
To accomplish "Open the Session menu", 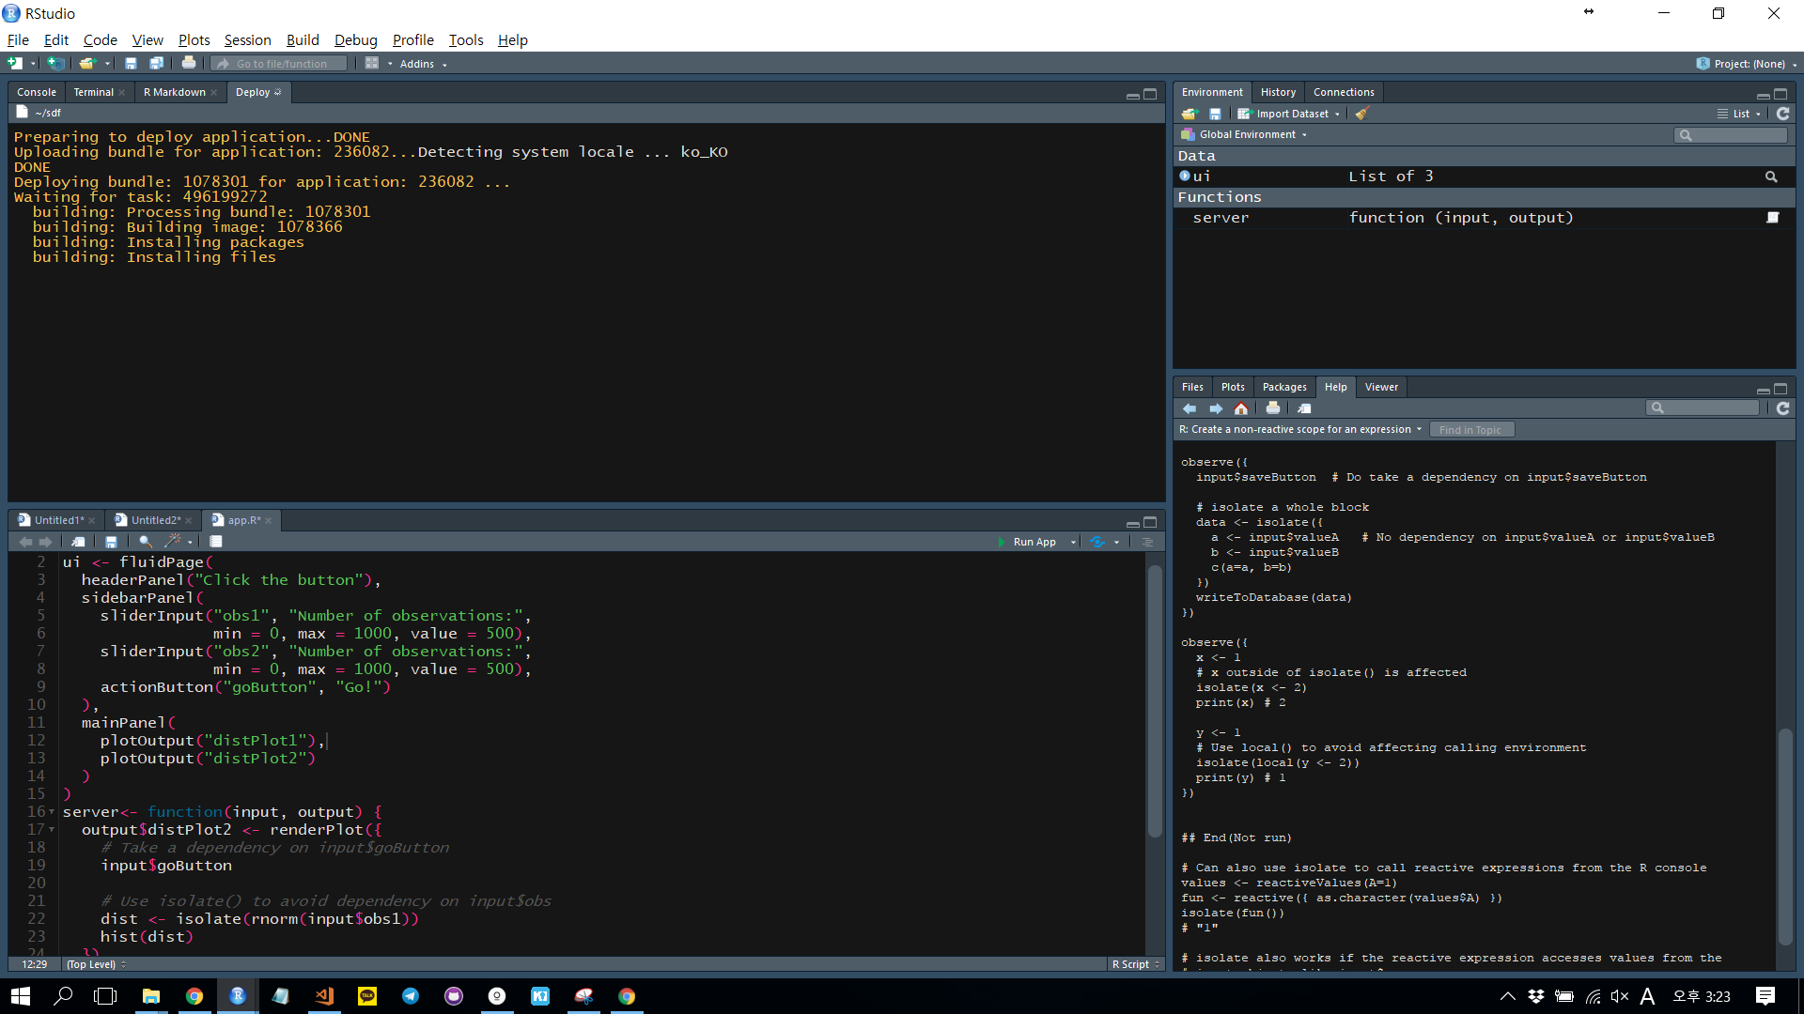I will [247, 39].
